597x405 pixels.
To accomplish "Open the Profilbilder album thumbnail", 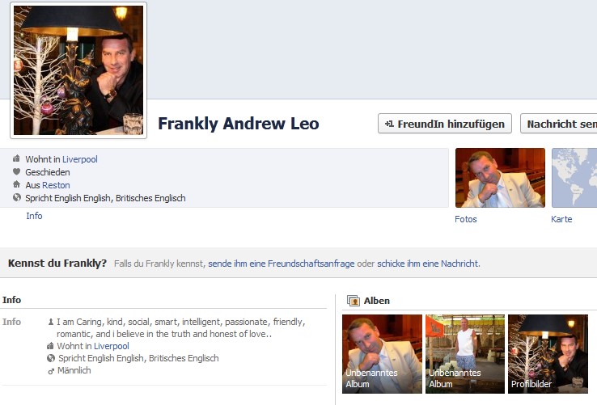I will point(548,354).
